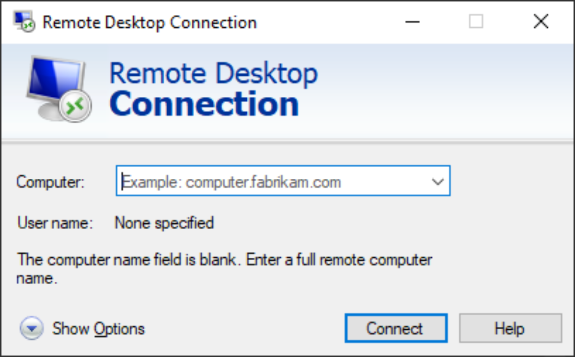The width and height of the screenshot is (575, 357).
Task: Click the "Remote Desktop" banner heading
Action: point(213,73)
